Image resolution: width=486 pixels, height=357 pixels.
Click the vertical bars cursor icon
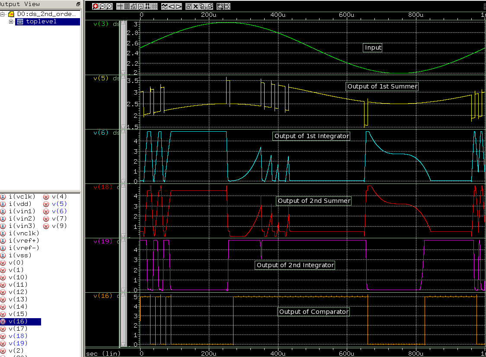tap(127, 6)
